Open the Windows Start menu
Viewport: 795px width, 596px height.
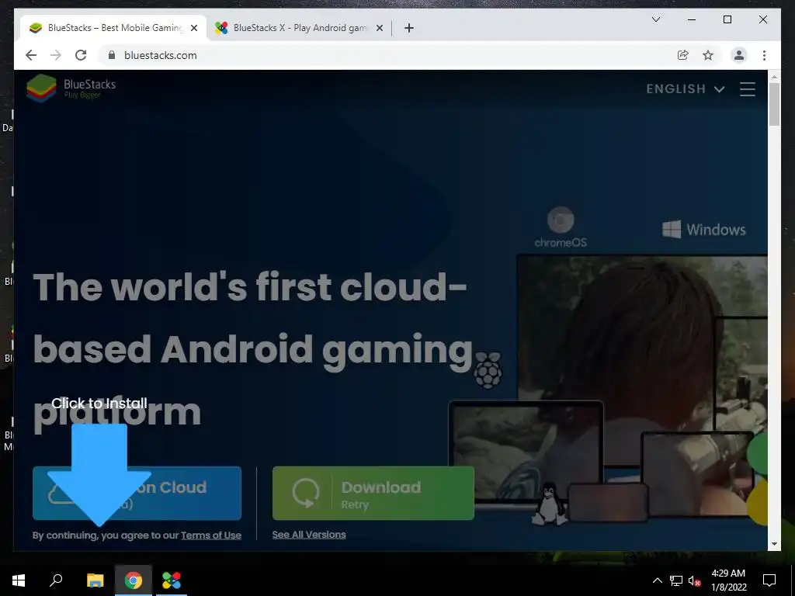pyautogui.click(x=19, y=580)
